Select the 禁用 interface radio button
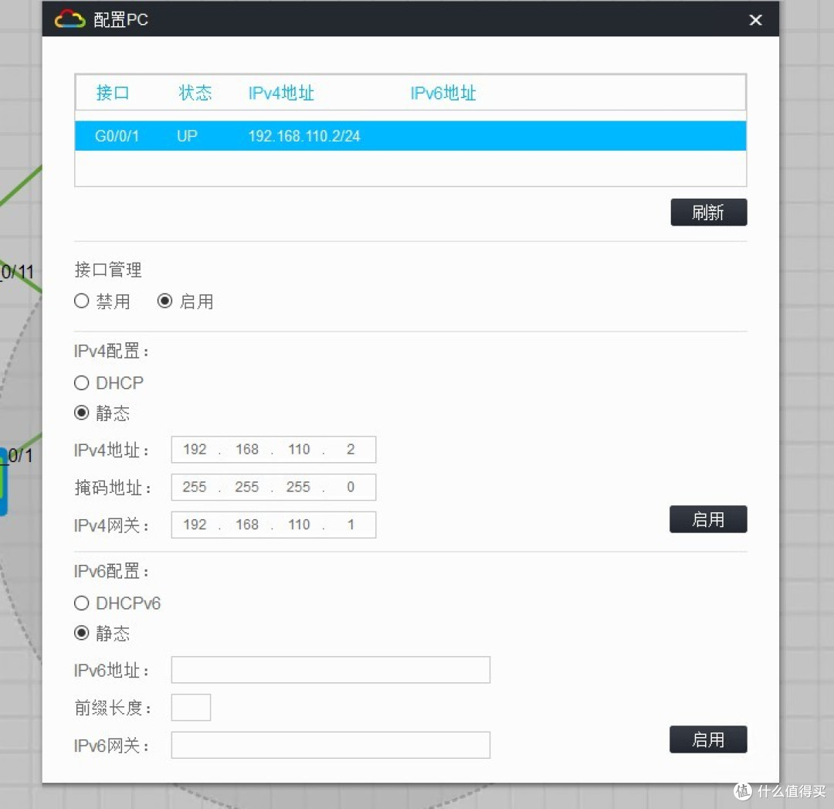The height and width of the screenshot is (809, 834). pos(81,301)
